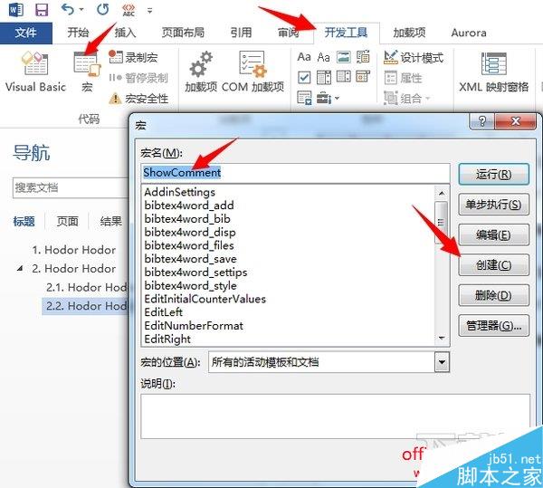Viewport: 543px width, 488px height.
Task: Open COM 加载项 checklist icon
Action: 252,64
